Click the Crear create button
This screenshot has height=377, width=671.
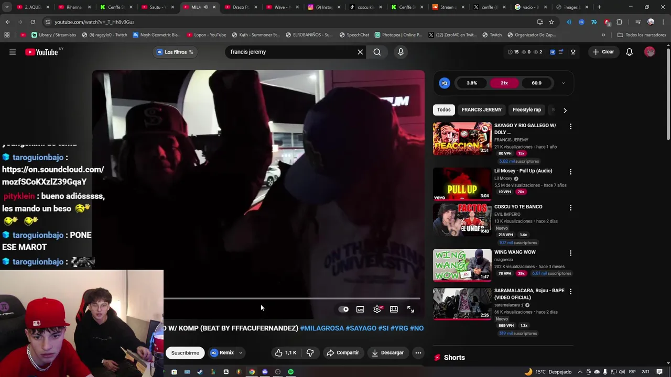tap(603, 52)
